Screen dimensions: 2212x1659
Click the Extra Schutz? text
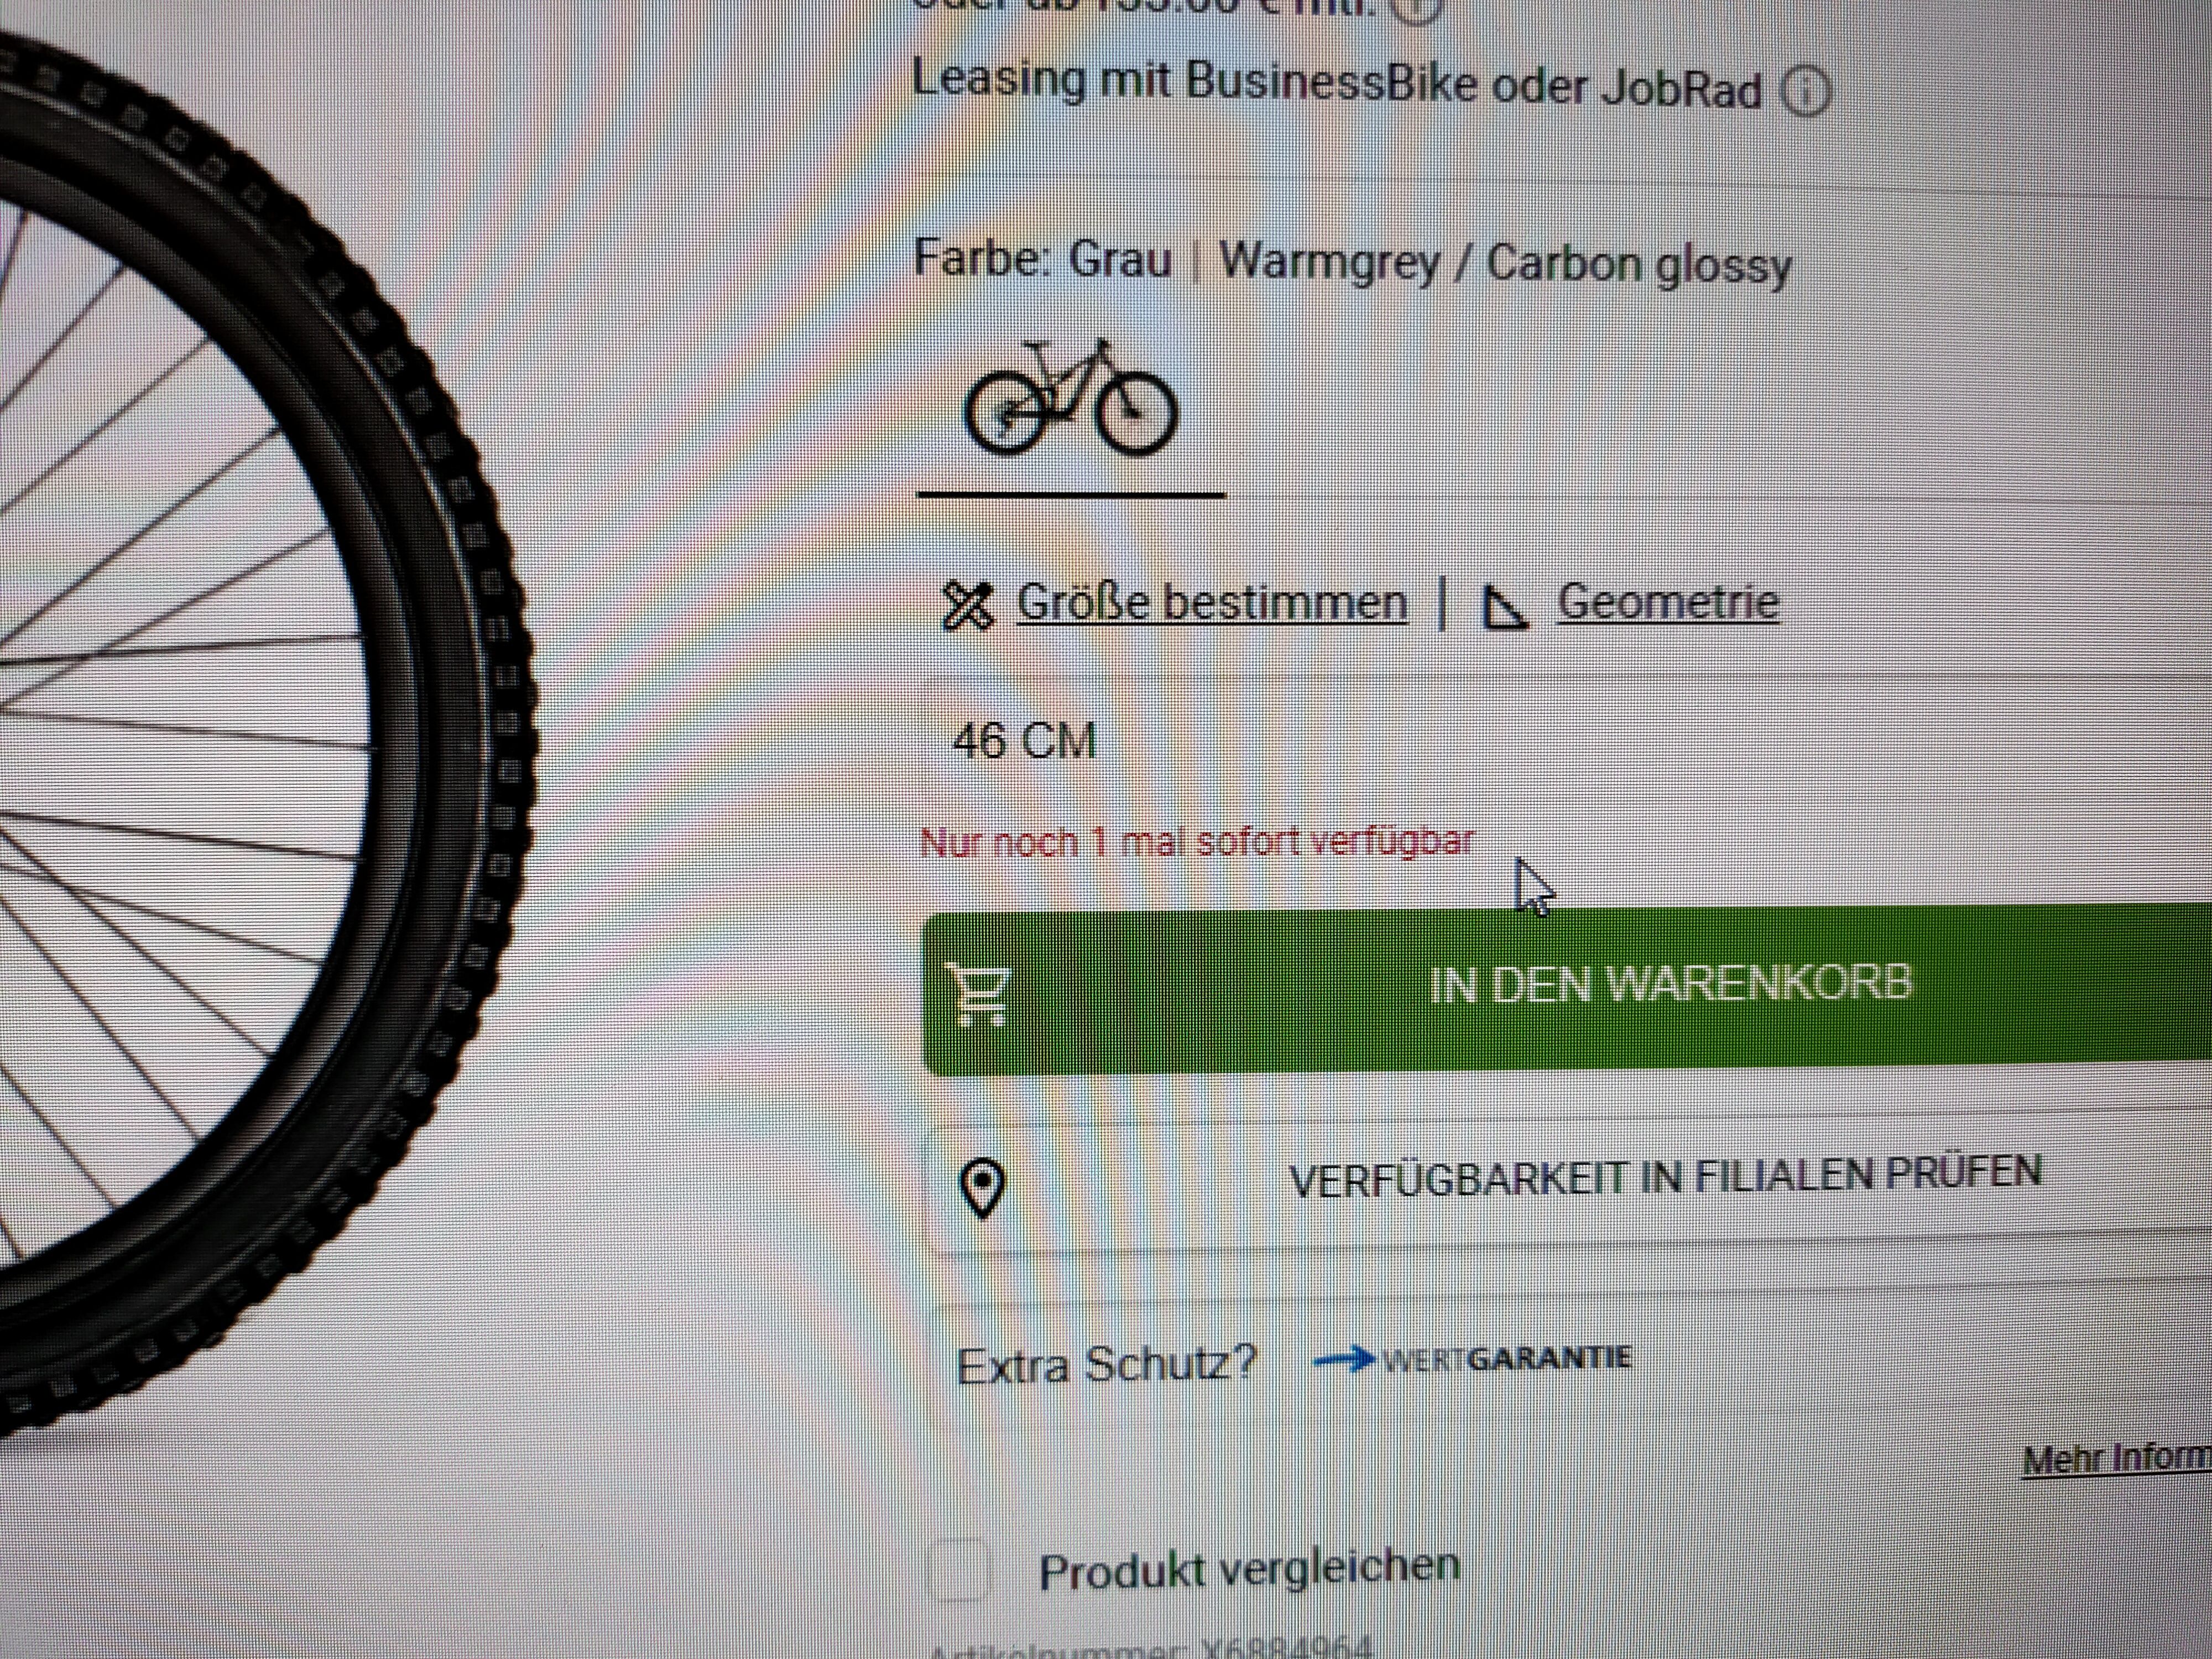pos(1105,1364)
